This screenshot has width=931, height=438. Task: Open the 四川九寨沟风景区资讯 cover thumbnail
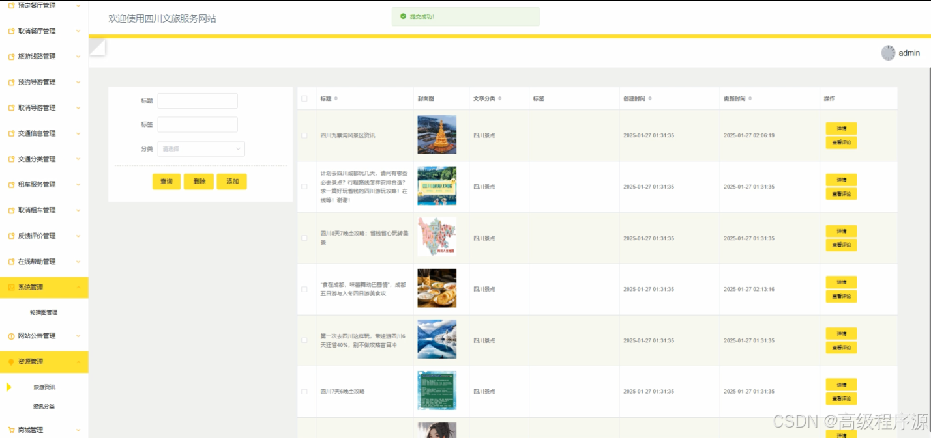(437, 135)
